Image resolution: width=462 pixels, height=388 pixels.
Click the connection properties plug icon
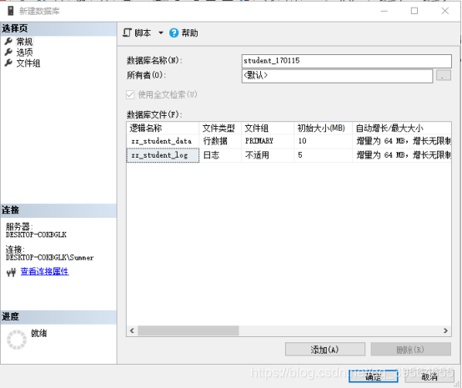coord(11,272)
